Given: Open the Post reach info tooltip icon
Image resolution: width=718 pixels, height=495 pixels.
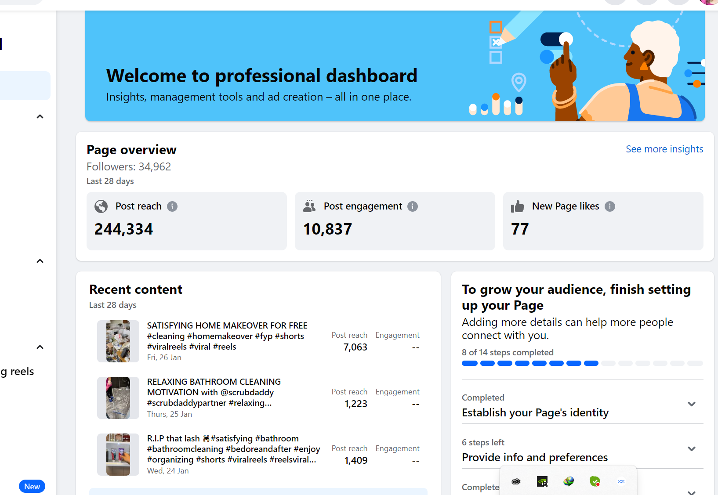Looking at the screenshot, I should tap(172, 206).
